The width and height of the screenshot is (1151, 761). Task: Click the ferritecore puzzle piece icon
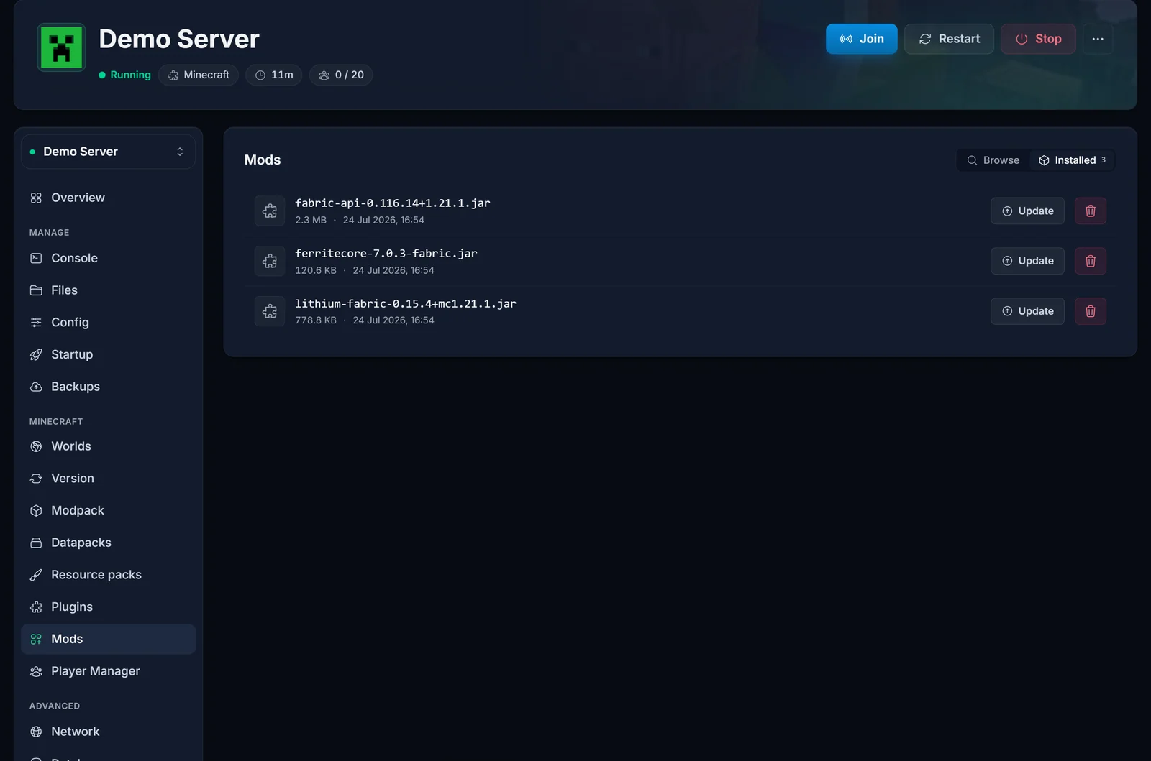click(270, 261)
